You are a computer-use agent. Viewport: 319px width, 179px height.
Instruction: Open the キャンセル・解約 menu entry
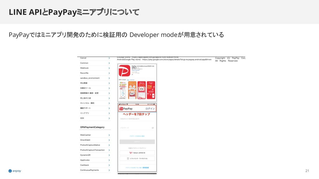click(95, 103)
